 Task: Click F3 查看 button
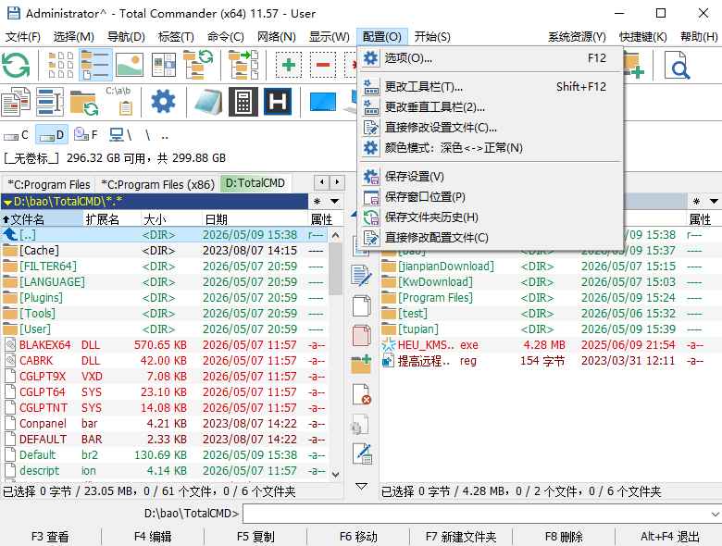50,537
